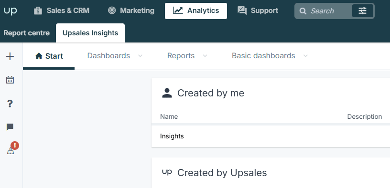Image resolution: width=390 pixels, height=188 pixels.
Task: Click the Created by Upsales heading
Action: click(222, 173)
